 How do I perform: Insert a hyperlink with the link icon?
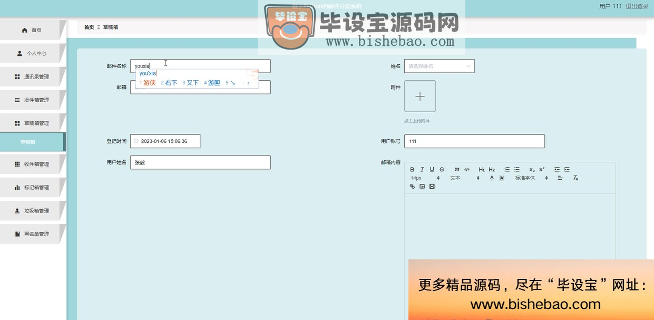(412, 187)
